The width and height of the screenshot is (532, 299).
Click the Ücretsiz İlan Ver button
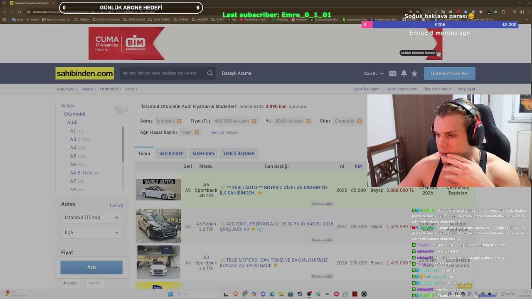click(x=450, y=74)
